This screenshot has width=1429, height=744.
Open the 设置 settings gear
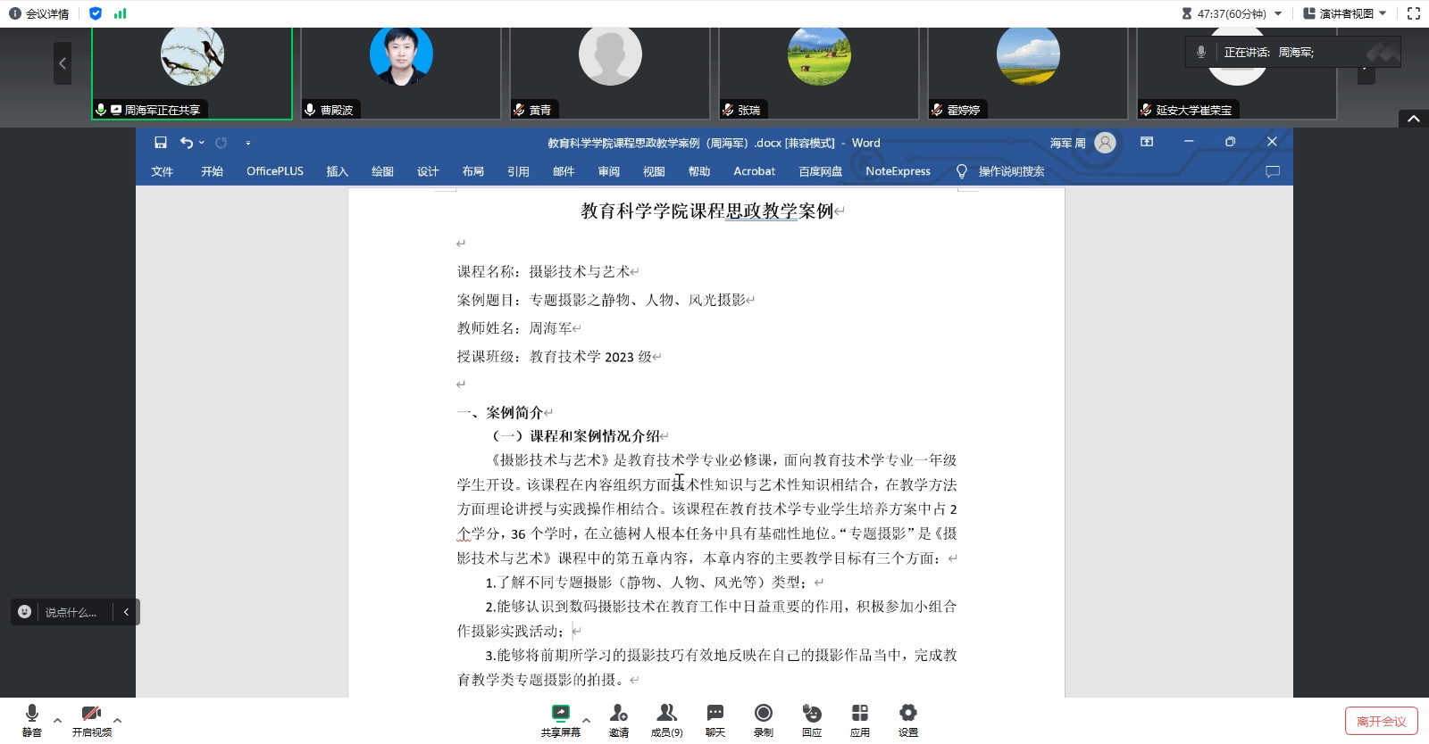(907, 719)
